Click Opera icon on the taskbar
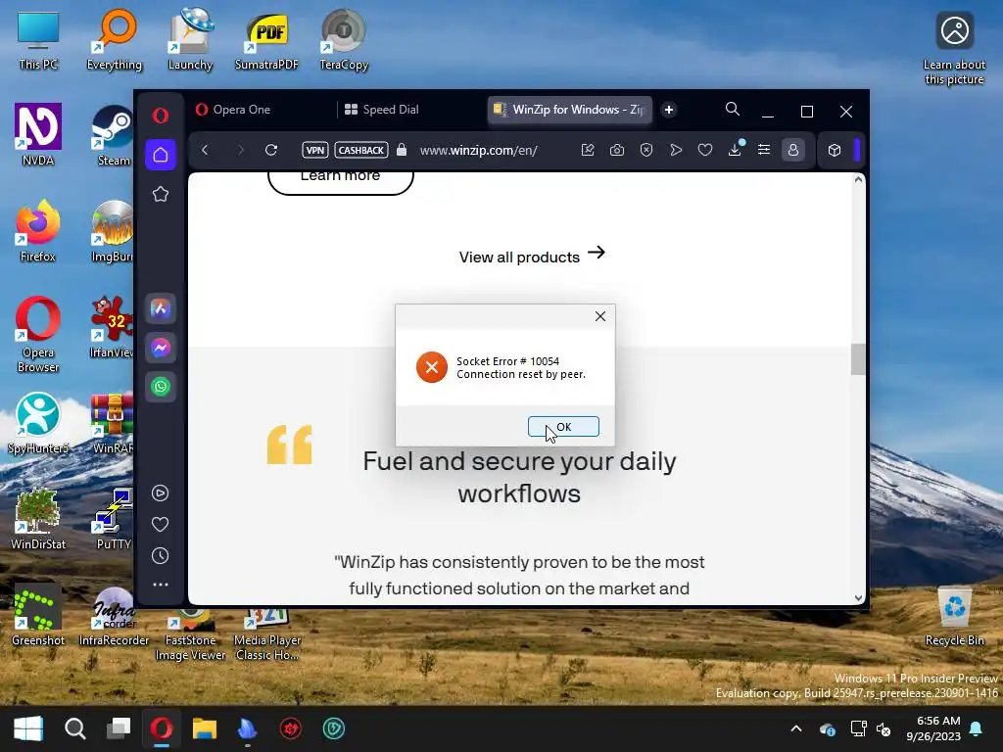This screenshot has height=752, width=1003. (x=162, y=728)
